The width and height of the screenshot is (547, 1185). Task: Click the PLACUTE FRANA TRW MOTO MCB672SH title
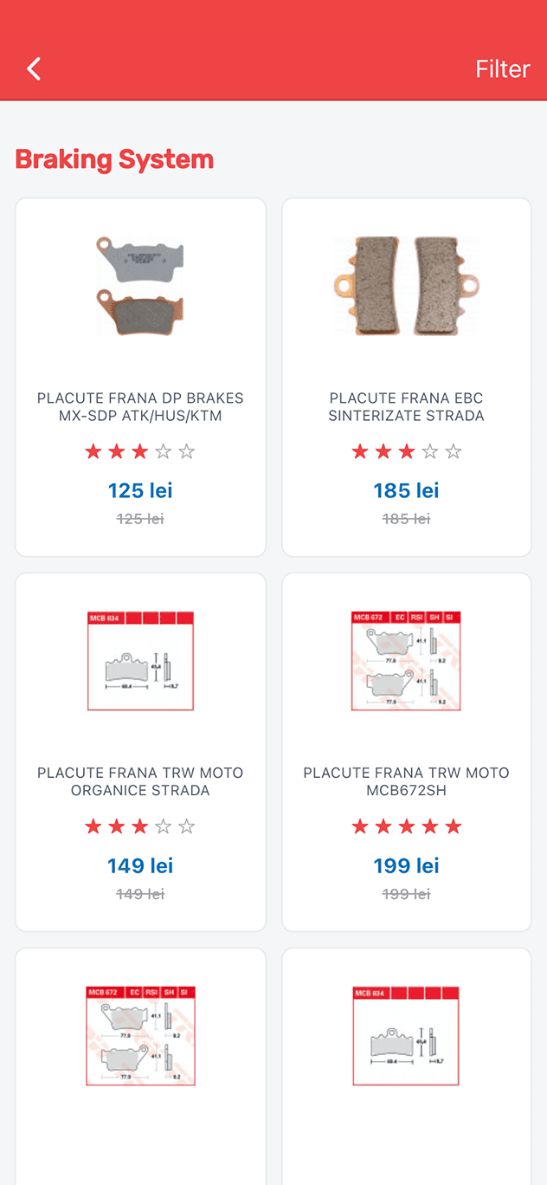[407, 781]
